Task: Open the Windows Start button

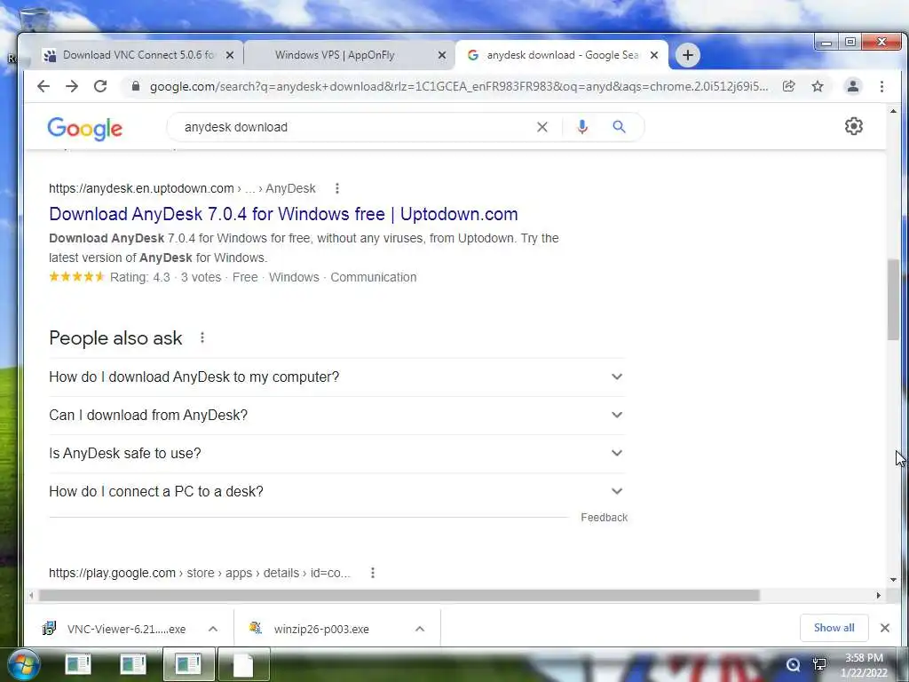Action: pyautogui.click(x=23, y=664)
